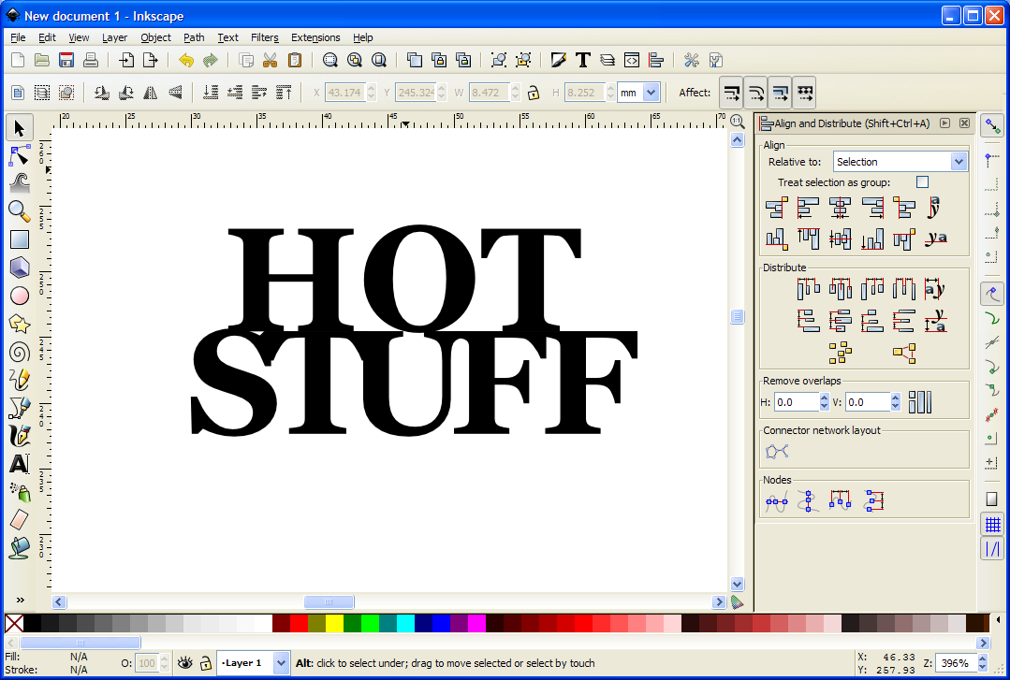
Task: Select the Ellipse tool
Action: coord(20,296)
